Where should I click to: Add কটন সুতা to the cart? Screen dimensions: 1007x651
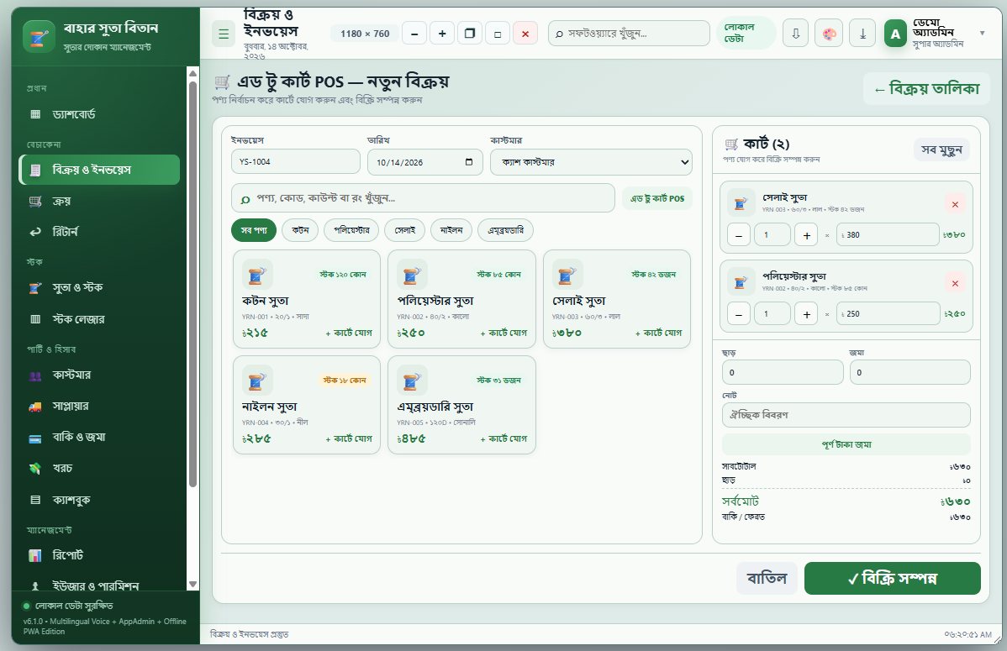(x=349, y=333)
